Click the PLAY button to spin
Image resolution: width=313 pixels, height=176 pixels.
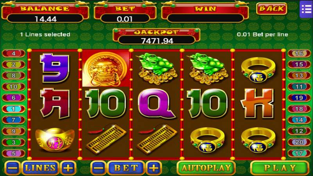click(x=279, y=168)
